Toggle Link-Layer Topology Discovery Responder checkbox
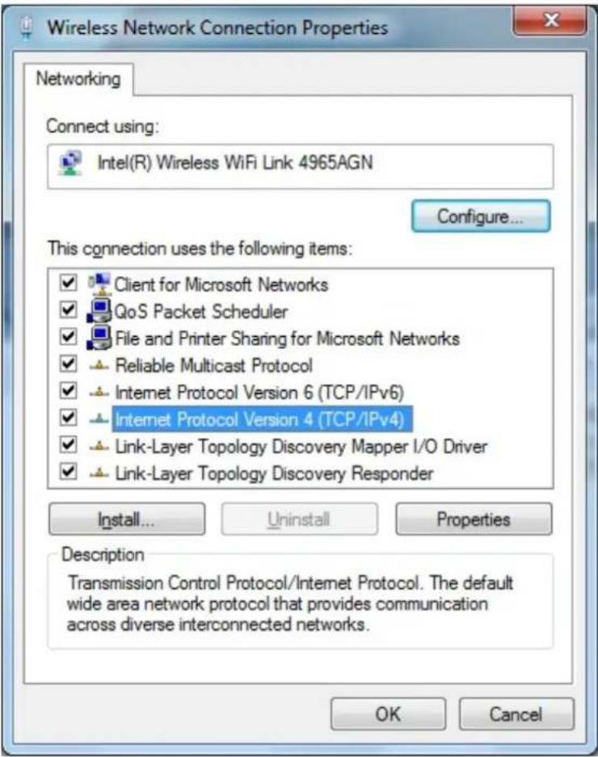 68,471
